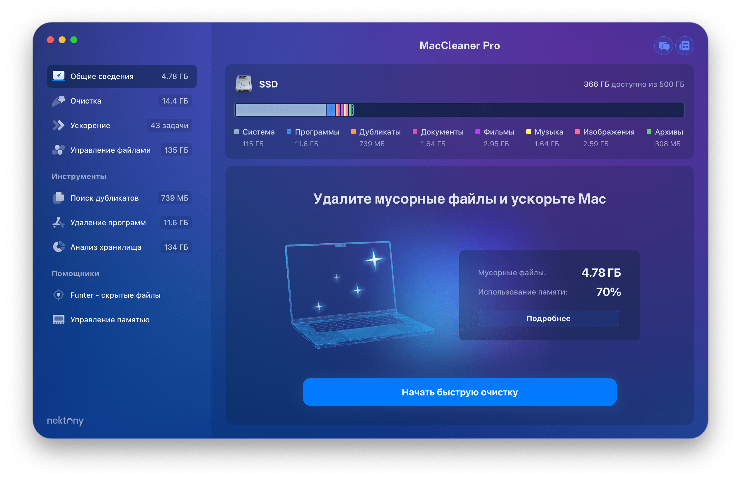Click the 43 задачи badge
Screen dimensions: 741x482
pos(169,125)
